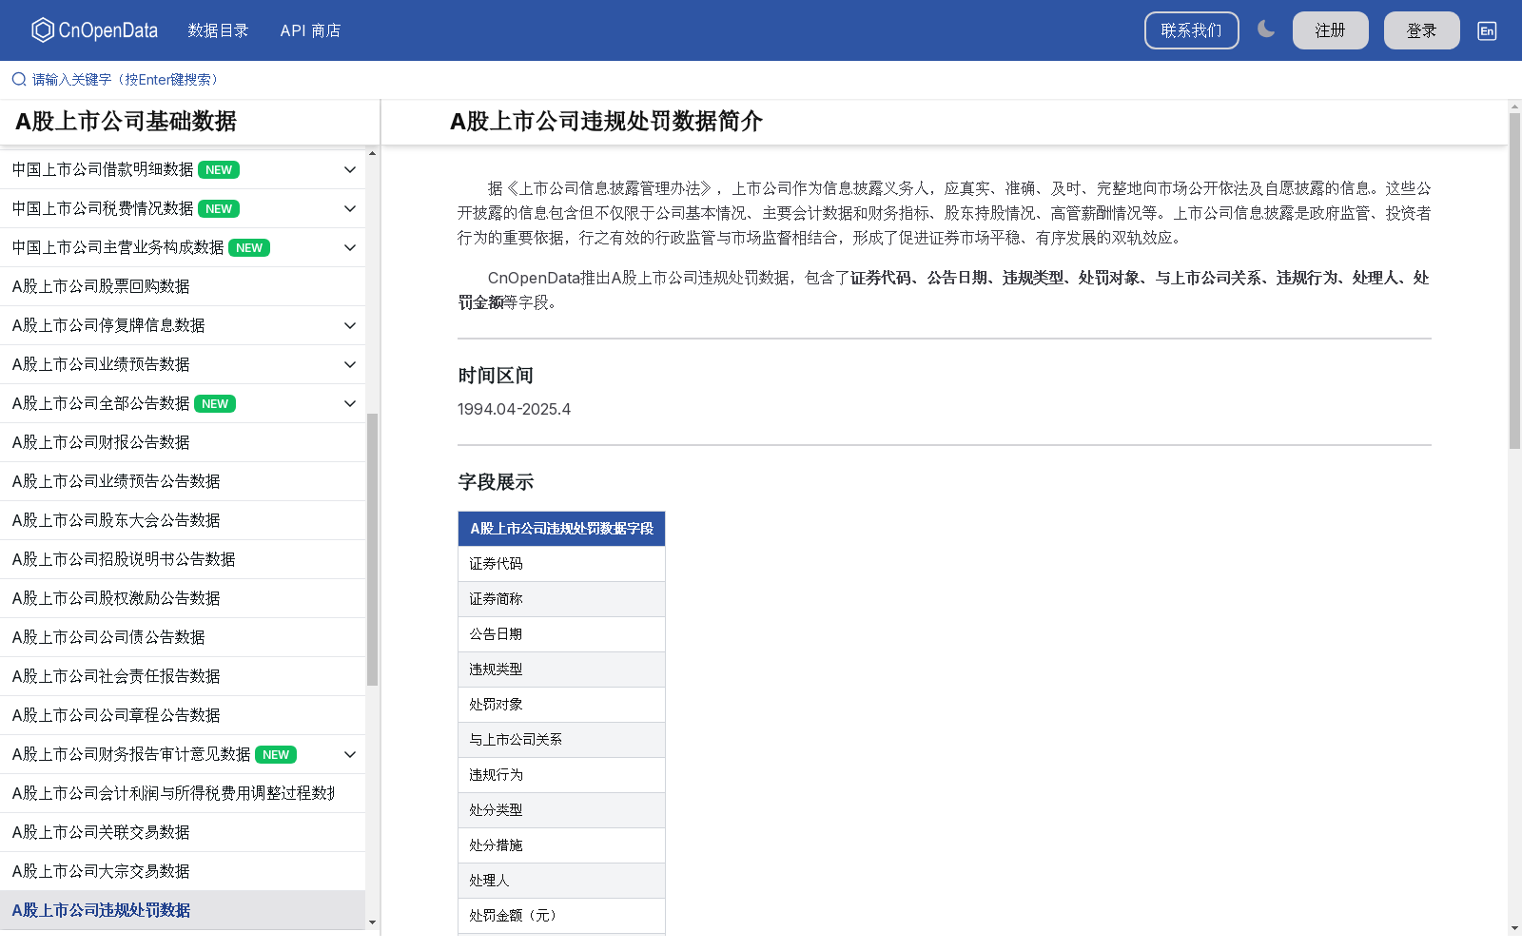Screen dimensions: 1522x951
Task: Click sidebar scrollbar down arrow
Action: pyautogui.click(x=372, y=922)
